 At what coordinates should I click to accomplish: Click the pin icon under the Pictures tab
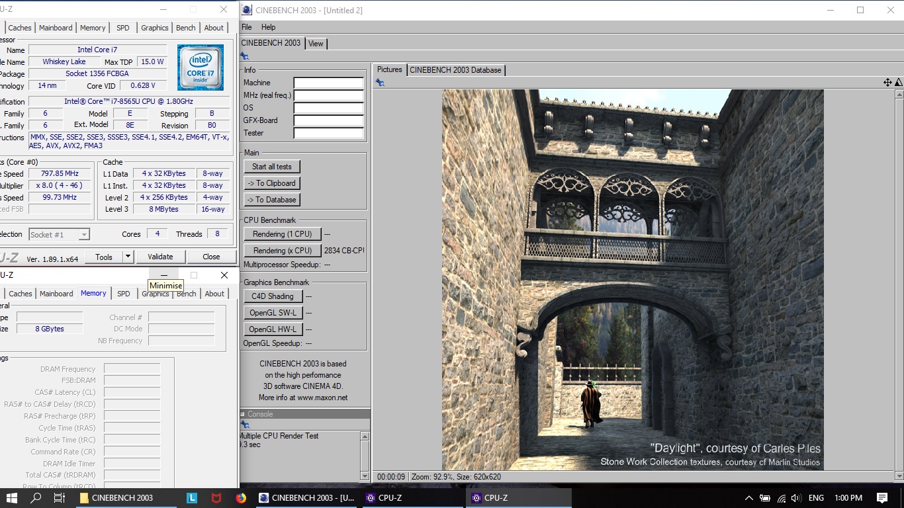click(380, 83)
